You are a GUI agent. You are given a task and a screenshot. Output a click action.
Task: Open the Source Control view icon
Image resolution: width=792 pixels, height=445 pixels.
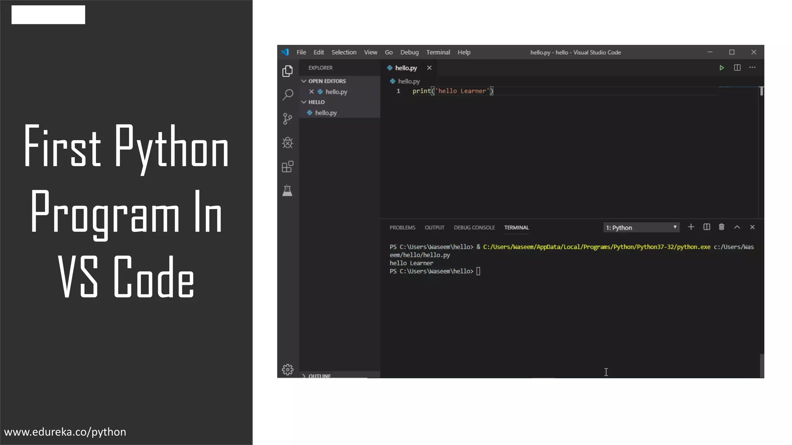[x=287, y=119]
